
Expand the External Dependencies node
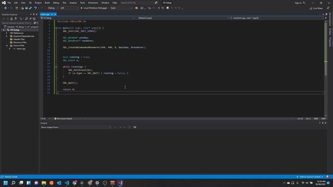(x=7, y=36)
